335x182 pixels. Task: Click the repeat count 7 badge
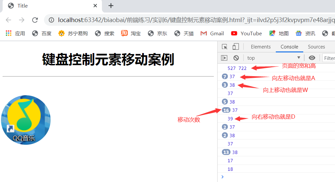[x=225, y=76]
